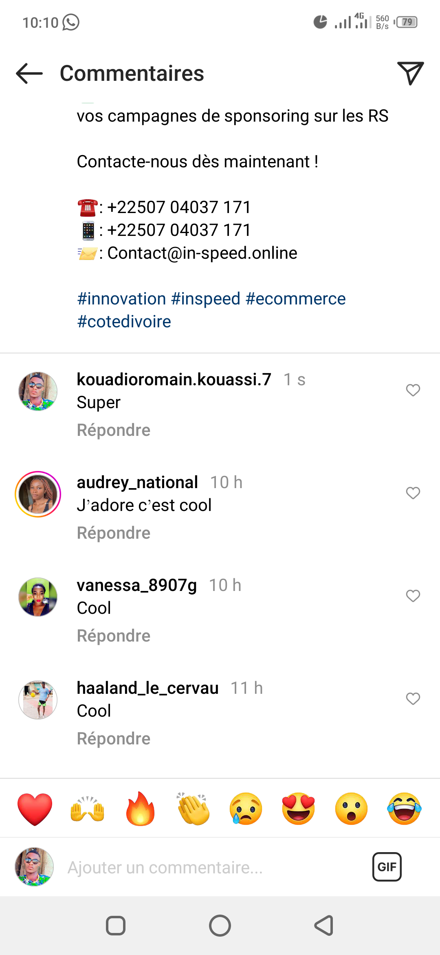Open the #innovation hashtag
This screenshot has width=440, height=955.
point(121,299)
